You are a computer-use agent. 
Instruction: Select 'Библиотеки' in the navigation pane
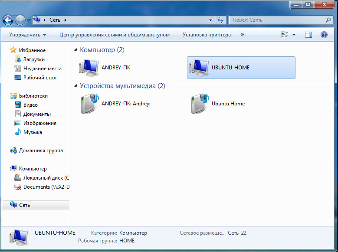pyautogui.click(x=33, y=96)
